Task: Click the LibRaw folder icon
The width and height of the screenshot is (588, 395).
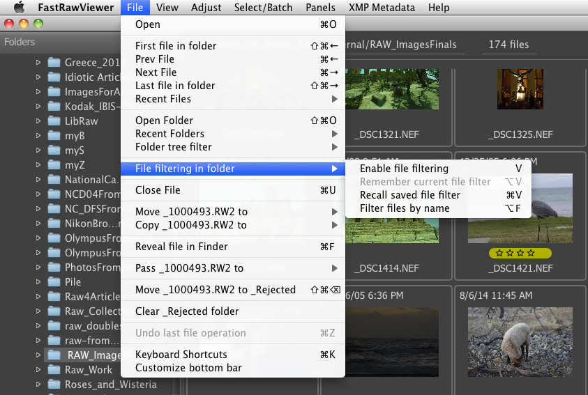Action: pyautogui.click(x=54, y=121)
